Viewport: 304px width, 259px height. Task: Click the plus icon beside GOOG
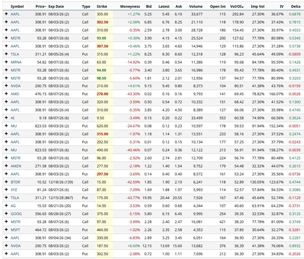[x=6, y=213]
